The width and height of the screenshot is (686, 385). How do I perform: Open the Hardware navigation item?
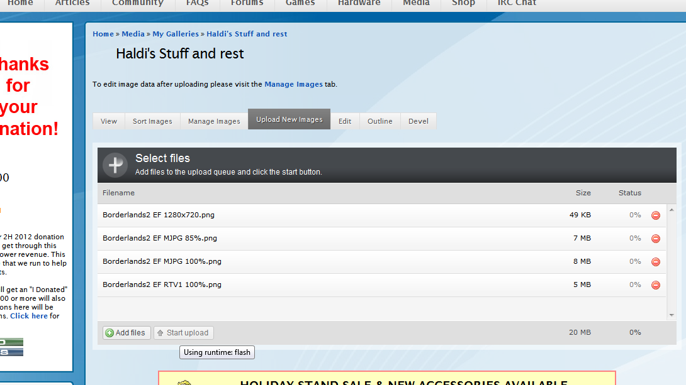tap(359, 3)
